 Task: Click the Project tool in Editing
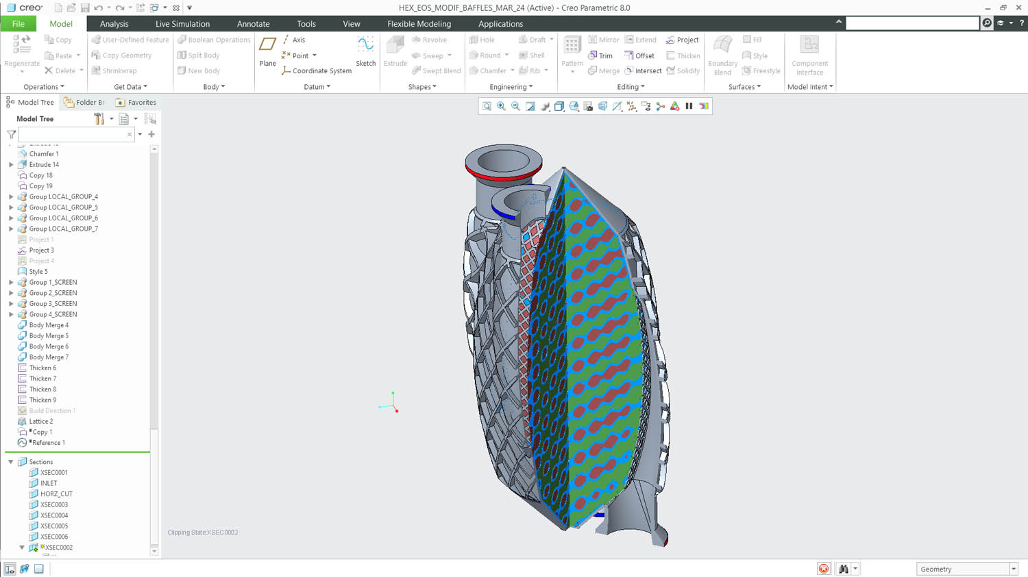pos(683,40)
